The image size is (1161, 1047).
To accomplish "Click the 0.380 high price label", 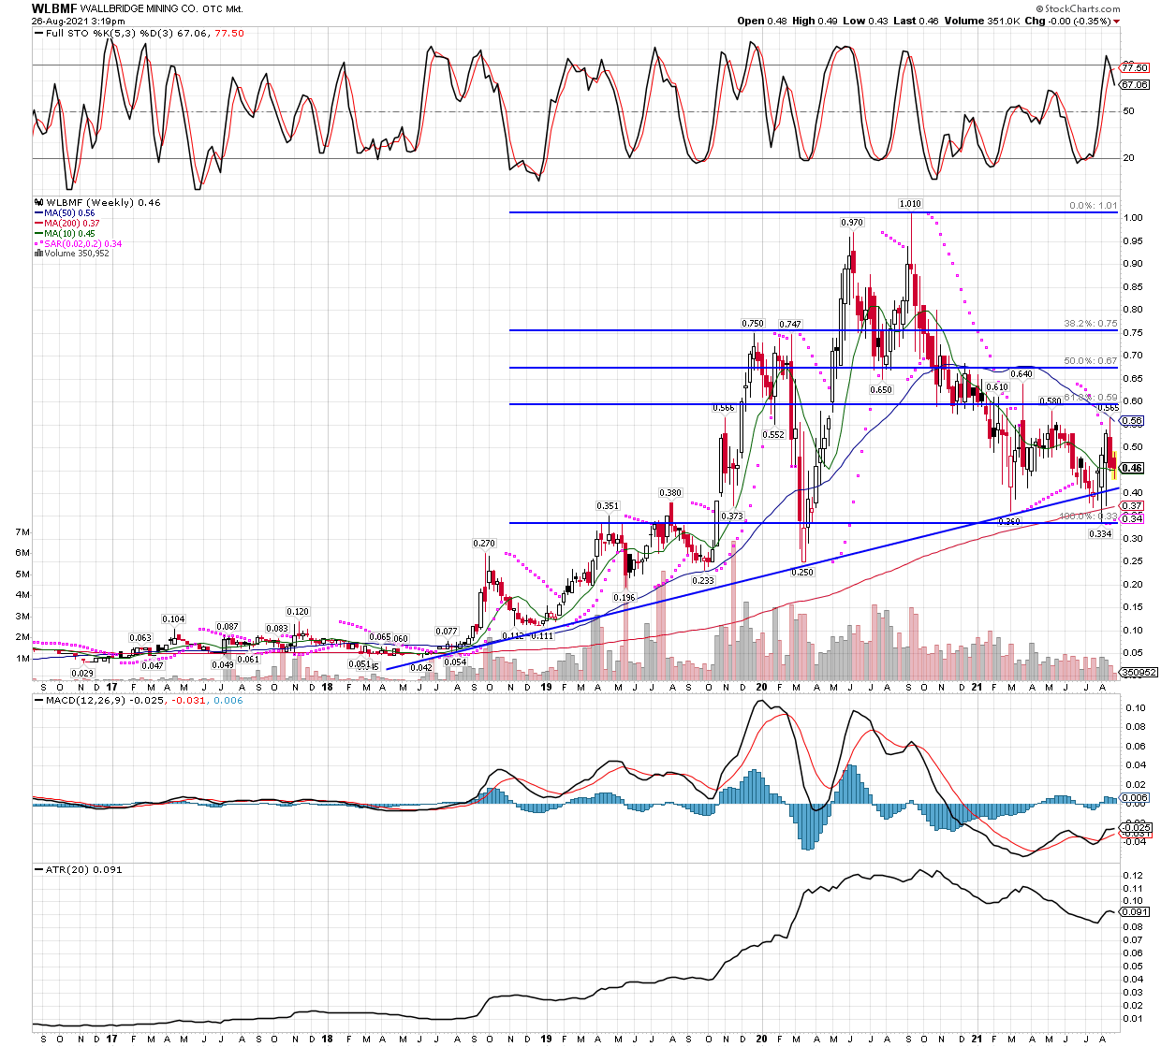I will pos(670,493).
